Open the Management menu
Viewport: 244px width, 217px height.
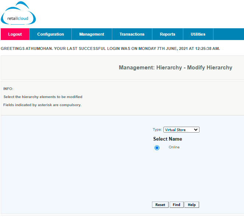point(92,34)
